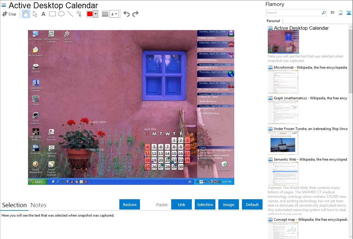Click the Easter Sunday event entry
Image resolution: width=353 pixels, height=239 pixels.
(x=207, y=38)
